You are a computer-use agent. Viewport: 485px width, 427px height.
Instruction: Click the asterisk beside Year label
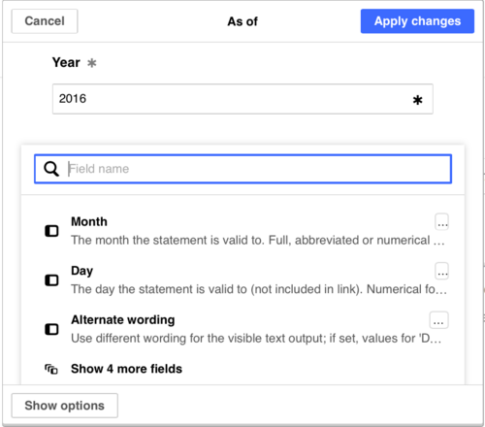(x=92, y=62)
